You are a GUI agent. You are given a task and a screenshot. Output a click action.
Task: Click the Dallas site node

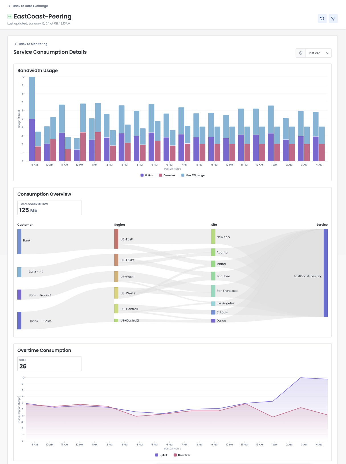(x=213, y=321)
